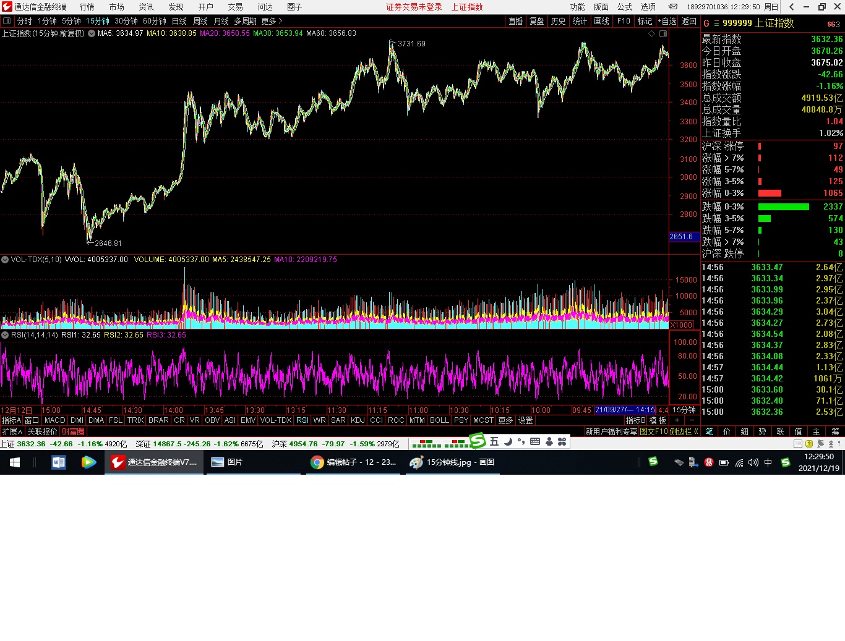845x641 pixels.
Task: Click the G icon beside 999999
Action: 706,23
